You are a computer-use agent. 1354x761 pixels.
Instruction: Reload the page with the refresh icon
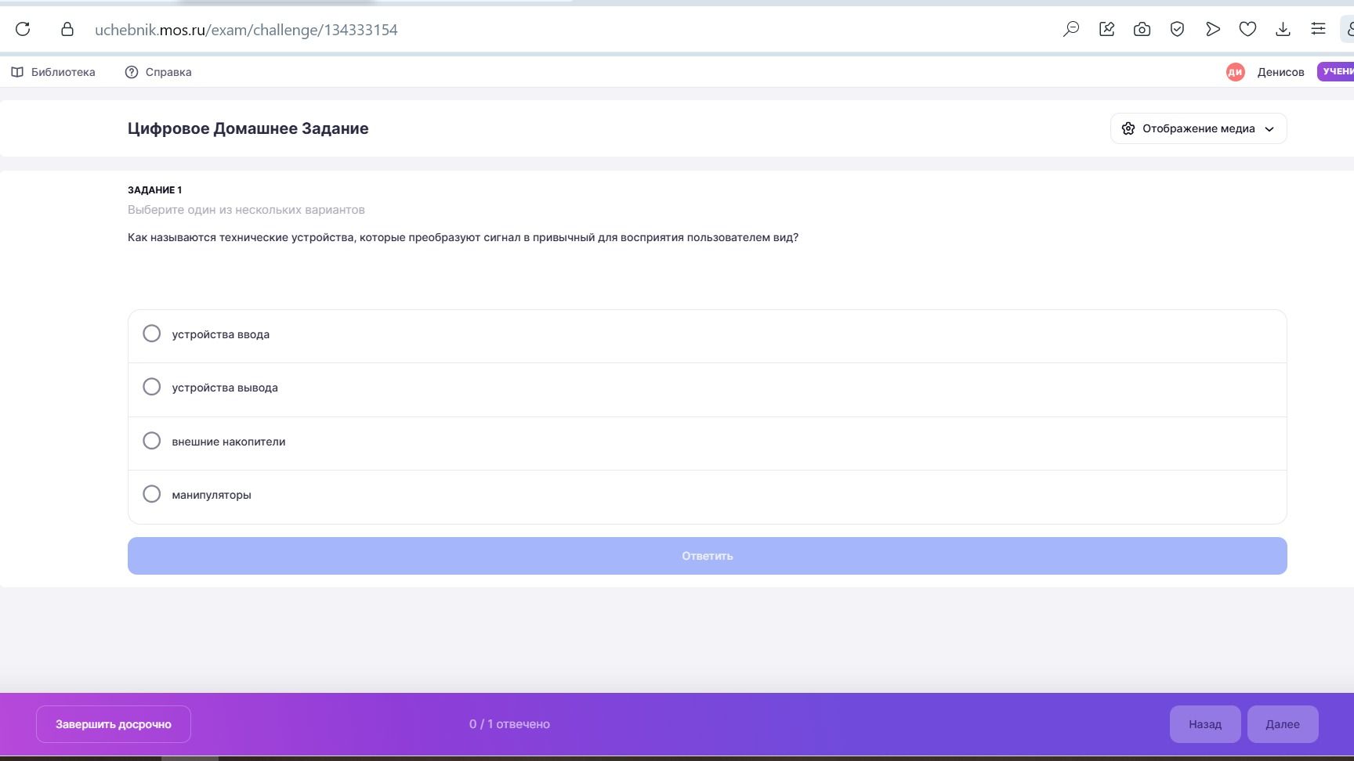tap(23, 29)
